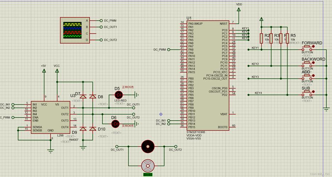Click the "正转D5亮" annotation text
This screenshot has width=332, height=177.
point(128,87)
